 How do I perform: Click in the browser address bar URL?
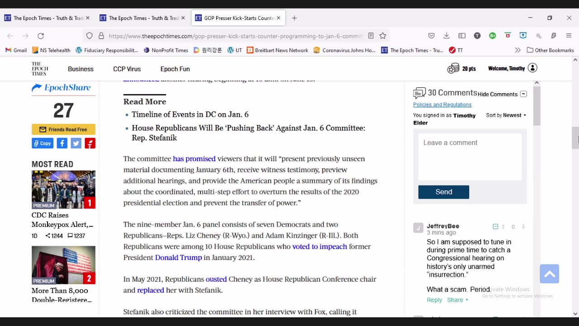[235, 36]
